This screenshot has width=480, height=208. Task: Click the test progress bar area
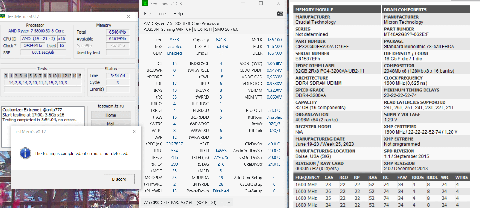pos(42,89)
